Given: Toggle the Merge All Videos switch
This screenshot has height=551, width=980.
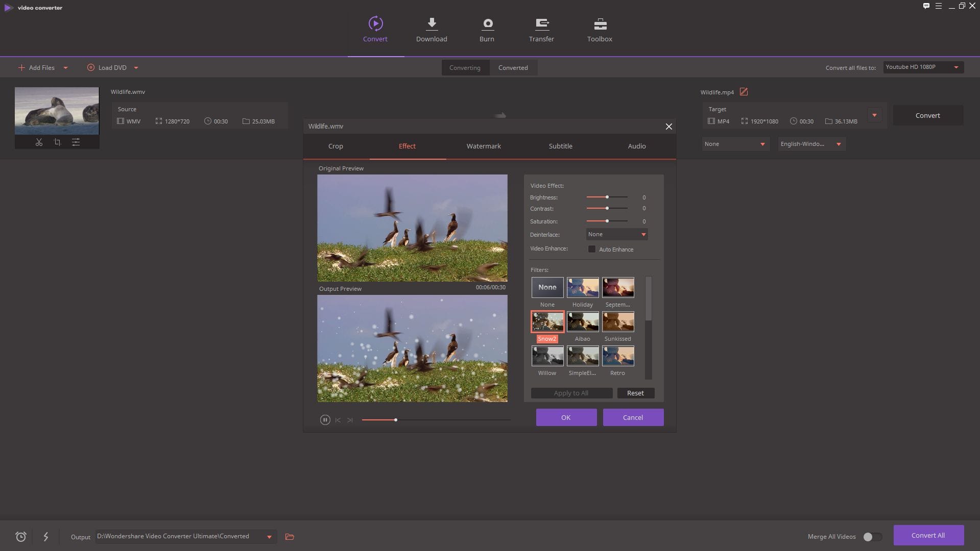Looking at the screenshot, I should point(872,536).
